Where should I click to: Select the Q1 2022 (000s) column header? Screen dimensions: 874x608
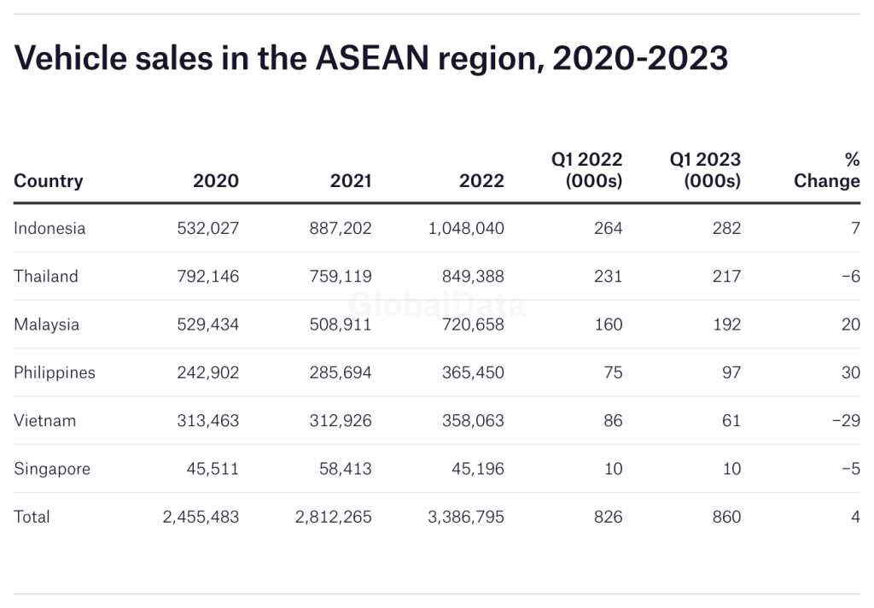[587, 170]
